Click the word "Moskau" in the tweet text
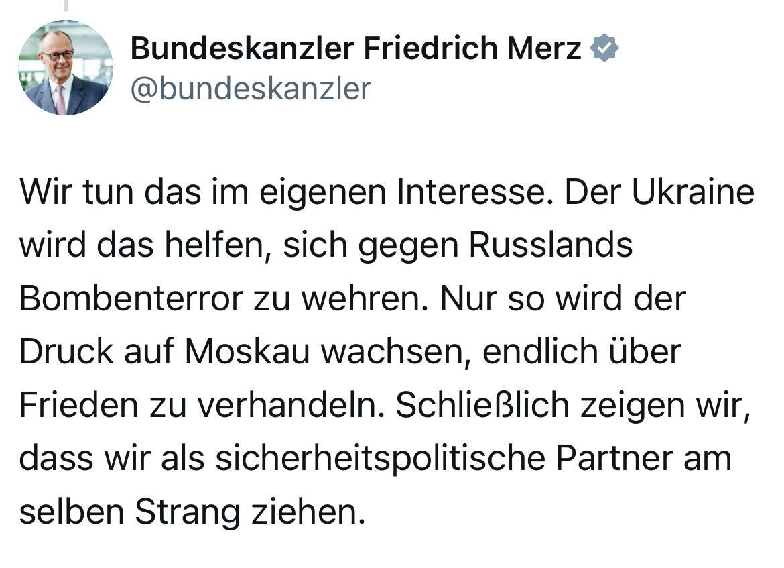 coord(247,352)
